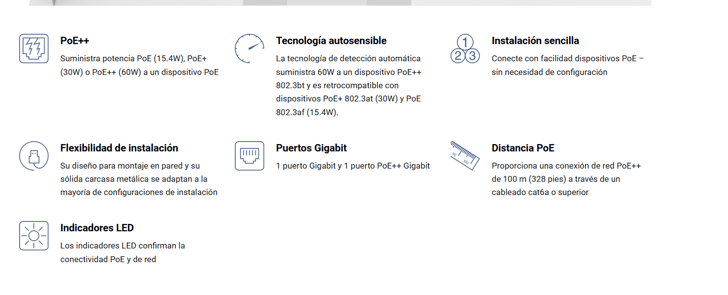This screenshot has height=295, width=728.
Task: Click the PoE++ lightning port icon
Action: click(34, 49)
